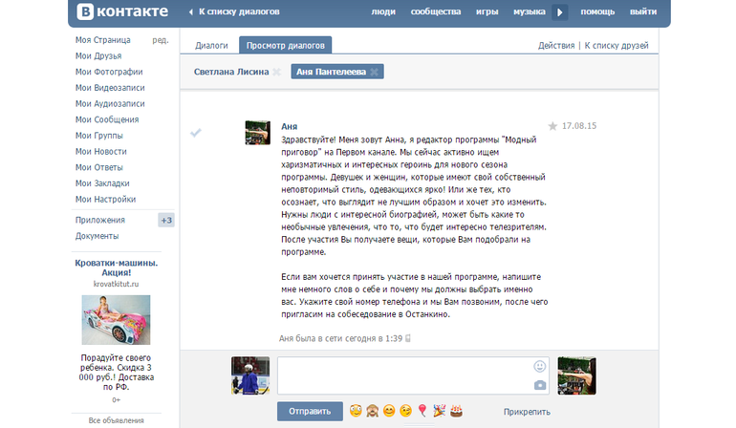Insert the monkey covering eyes emoji
The height and width of the screenshot is (428, 736).
372,411
